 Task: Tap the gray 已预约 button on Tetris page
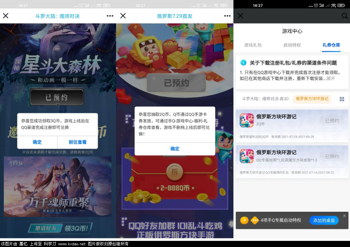click(x=176, y=83)
